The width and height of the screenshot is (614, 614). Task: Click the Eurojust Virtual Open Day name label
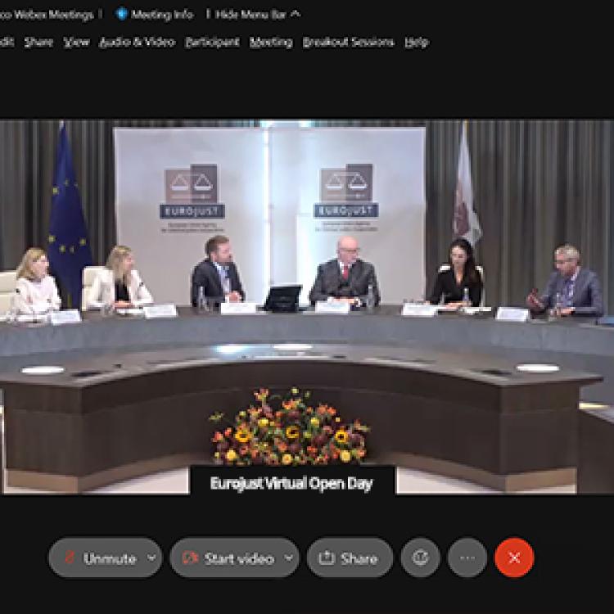[x=291, y=483]
